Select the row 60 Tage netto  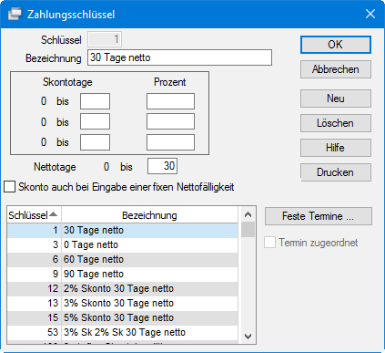click(x=123, y=259)
